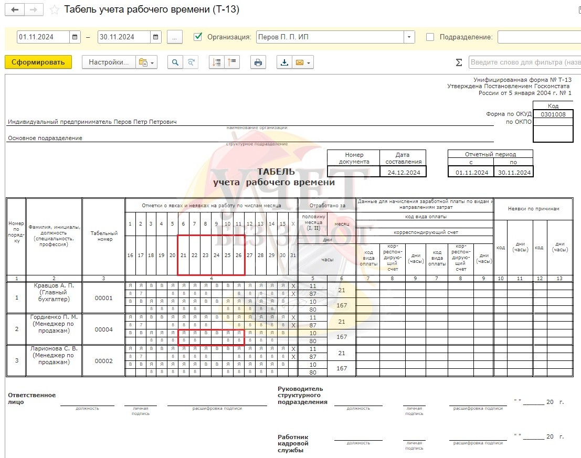
Task: Go back with the left arrow button
Action: click(15, 9)
